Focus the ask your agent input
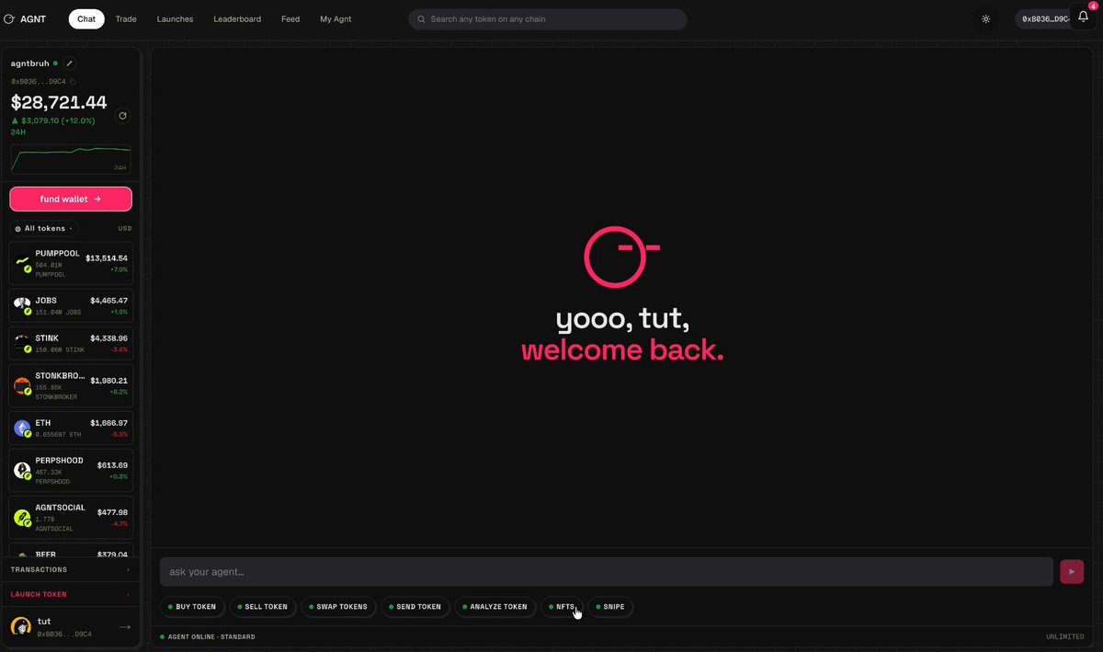 click(607, 572)
